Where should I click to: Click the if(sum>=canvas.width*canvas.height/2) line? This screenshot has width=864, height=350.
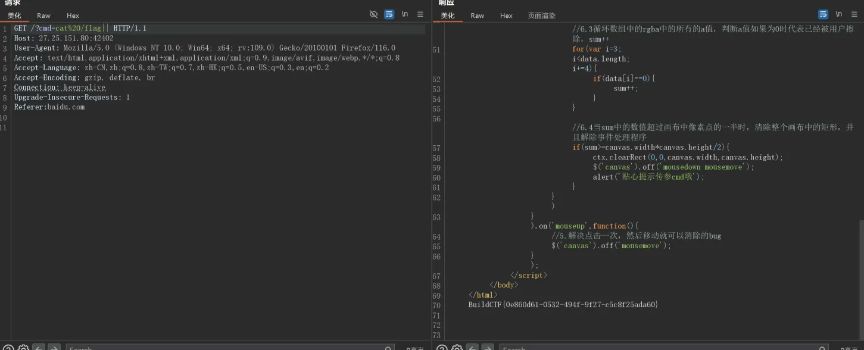pyautogui.click(x=651, y=148)
